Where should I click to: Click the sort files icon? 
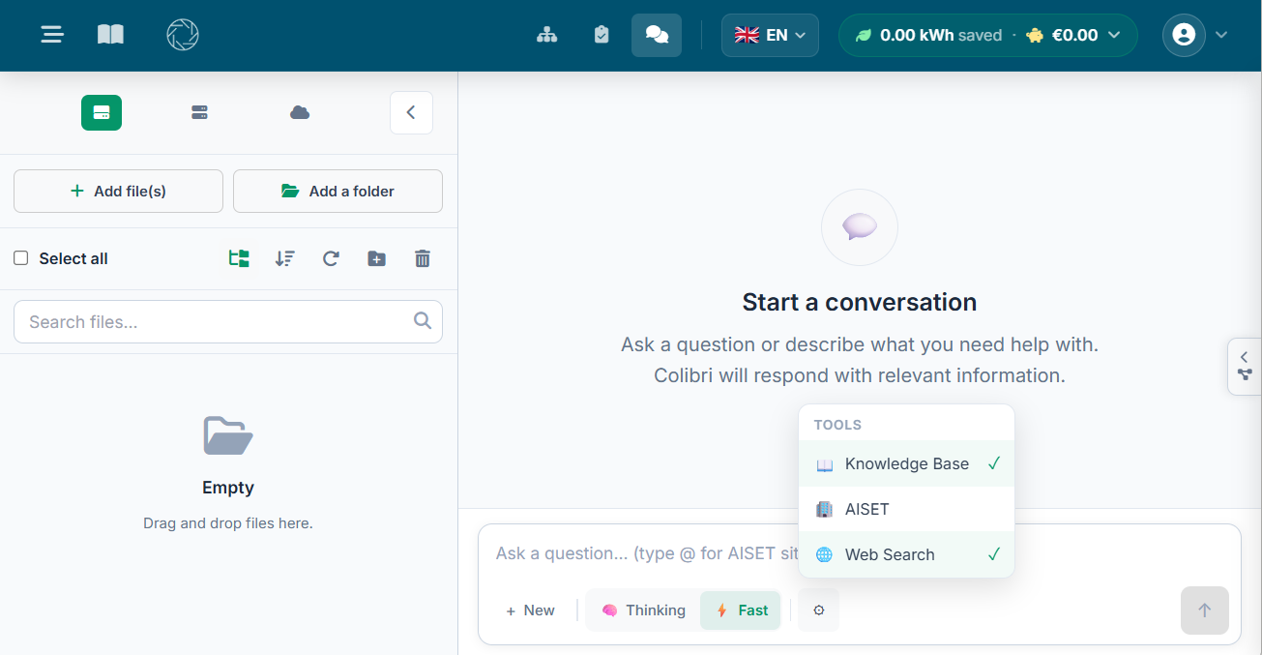pyautogui.click(x=284, y=258)
